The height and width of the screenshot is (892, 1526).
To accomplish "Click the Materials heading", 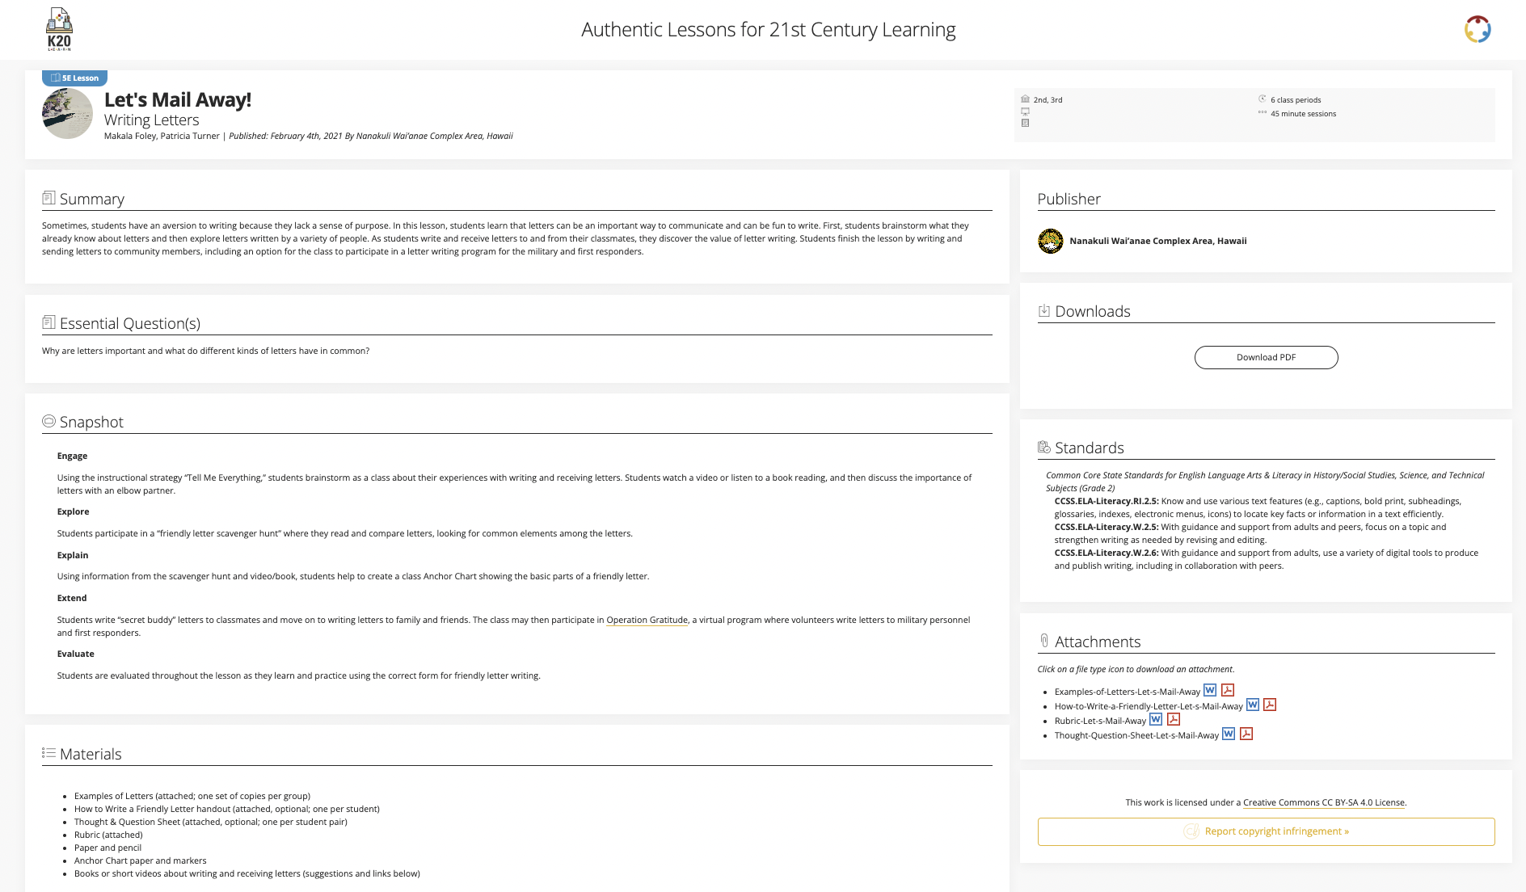I will [x=91, y=754].
